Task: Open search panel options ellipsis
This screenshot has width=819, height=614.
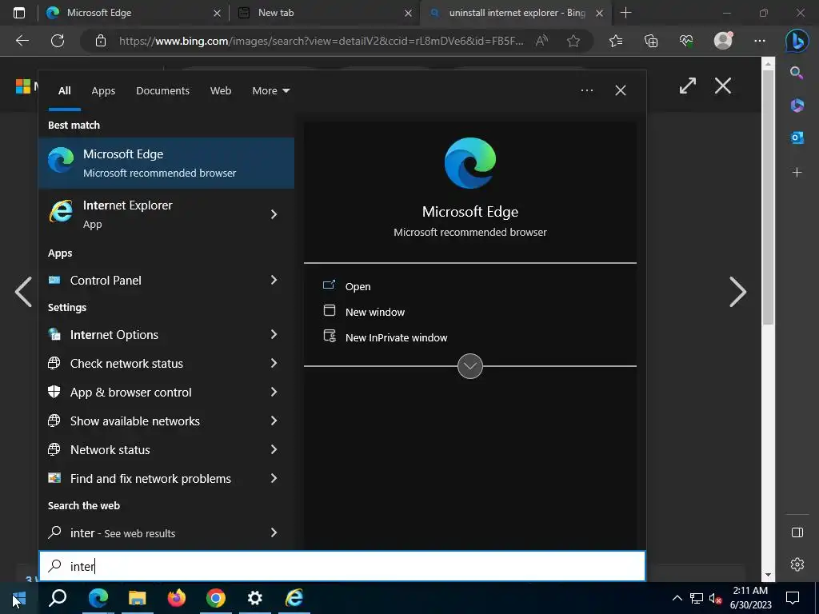Action: 587,90
